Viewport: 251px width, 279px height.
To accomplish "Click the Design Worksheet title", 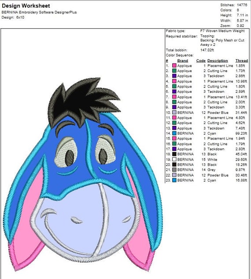I will (x=26, y=6).
